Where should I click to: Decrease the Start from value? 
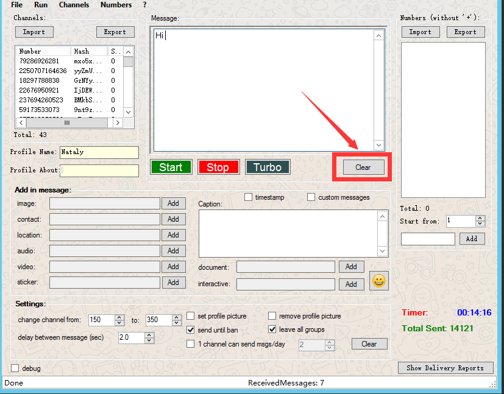480,223
